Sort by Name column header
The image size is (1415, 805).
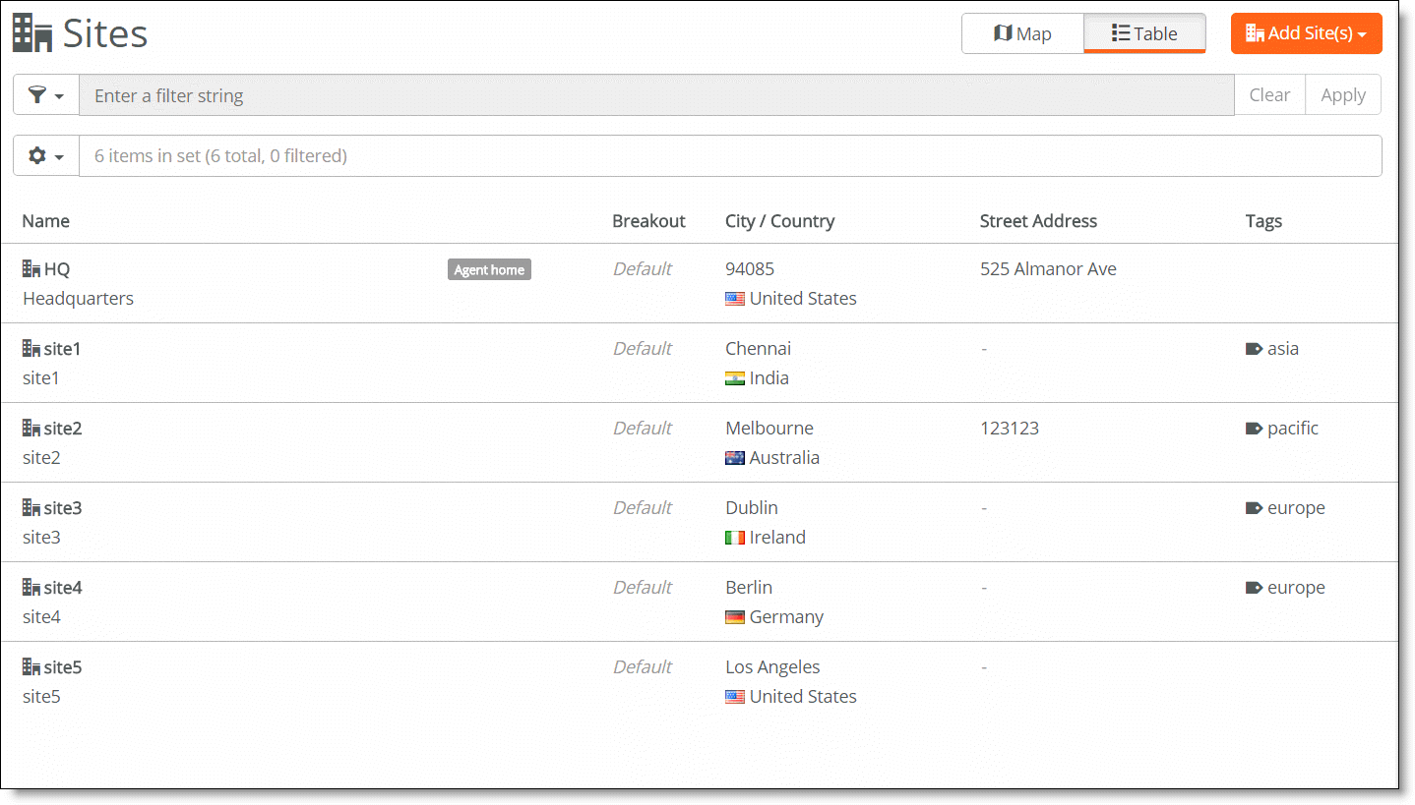point(46,221)
